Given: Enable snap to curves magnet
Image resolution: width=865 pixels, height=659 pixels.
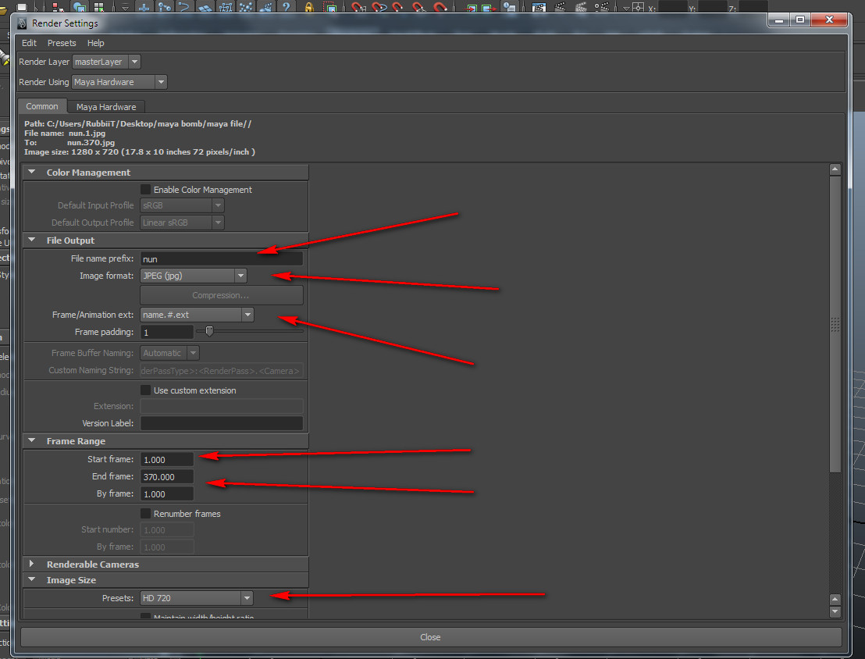Looking at the screenshot, I should 379,6.
